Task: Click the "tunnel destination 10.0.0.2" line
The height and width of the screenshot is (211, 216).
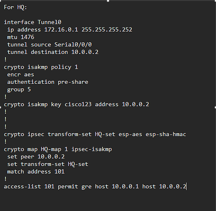Action: tap(53, 52)
